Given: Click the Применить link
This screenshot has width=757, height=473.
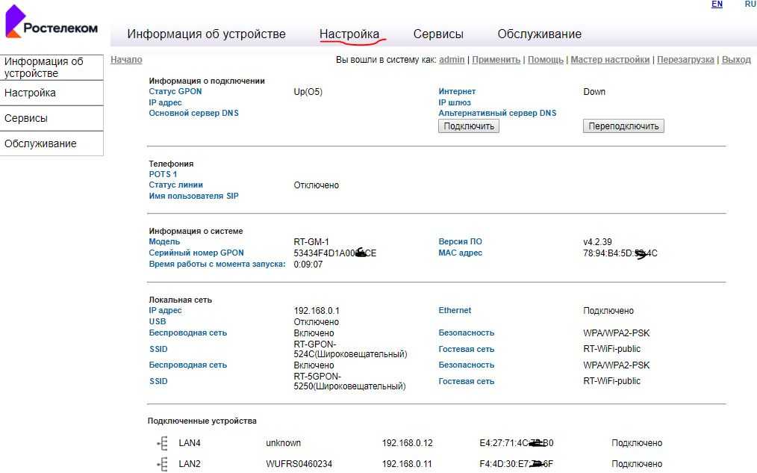Looking at the screenshot, I should (x=496, y=60).
